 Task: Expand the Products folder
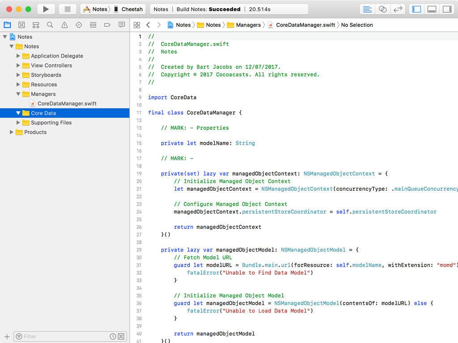click(12, 132)
